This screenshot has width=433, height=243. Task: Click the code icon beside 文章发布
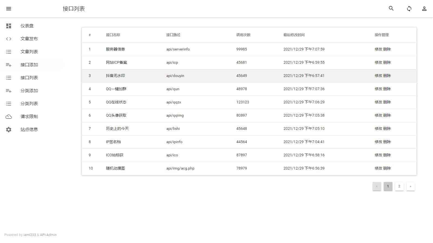pos(9,39)
